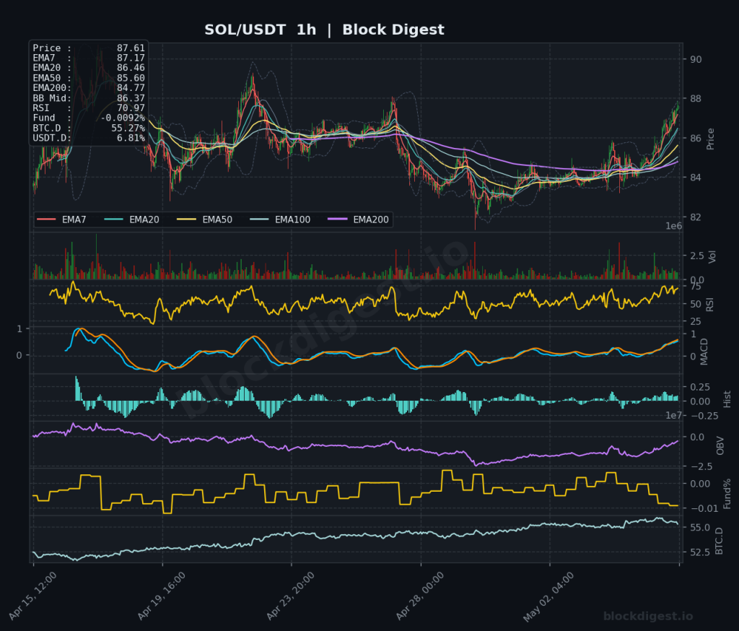Image resolution: width=739 pixels, height=631 pixels.
Task: Click the SOL/USDT 1h chart title
Action: [x=324, y=30]
